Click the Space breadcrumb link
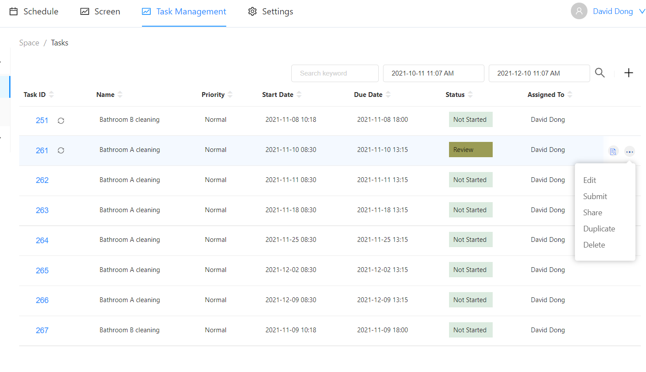Screen dimensions: 646x372 pyautogui.click(x=29, y=43)
